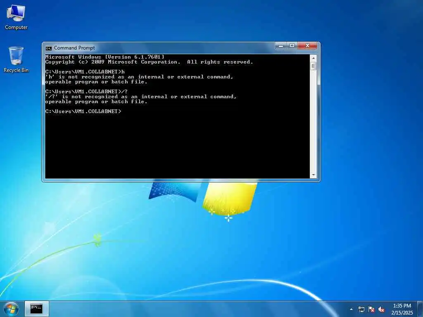Open the clock showing 1:35 PM
This screenshot has width=423, height=317.
(x=402, y=309)
